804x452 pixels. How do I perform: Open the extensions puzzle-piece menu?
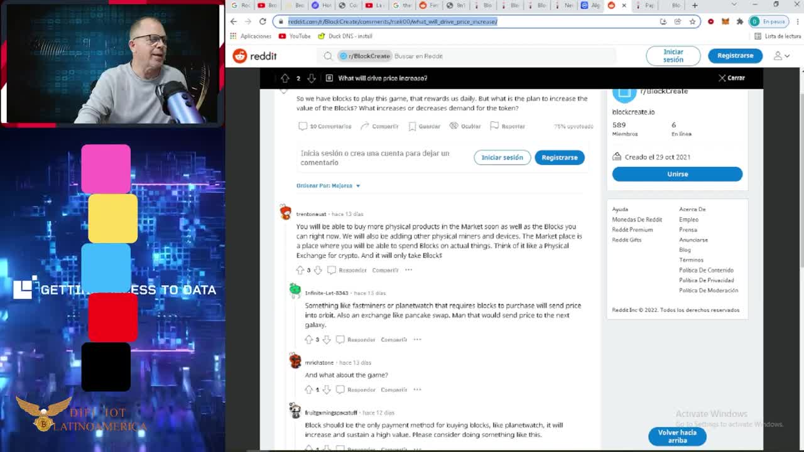(x=739, y=21)
